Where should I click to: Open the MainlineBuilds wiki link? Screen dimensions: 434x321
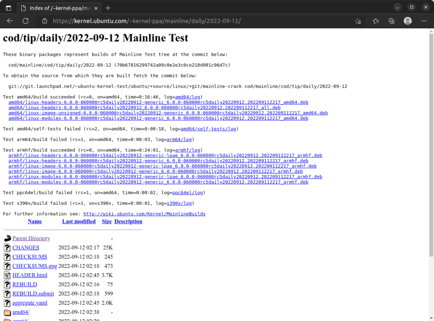(144, 214)
